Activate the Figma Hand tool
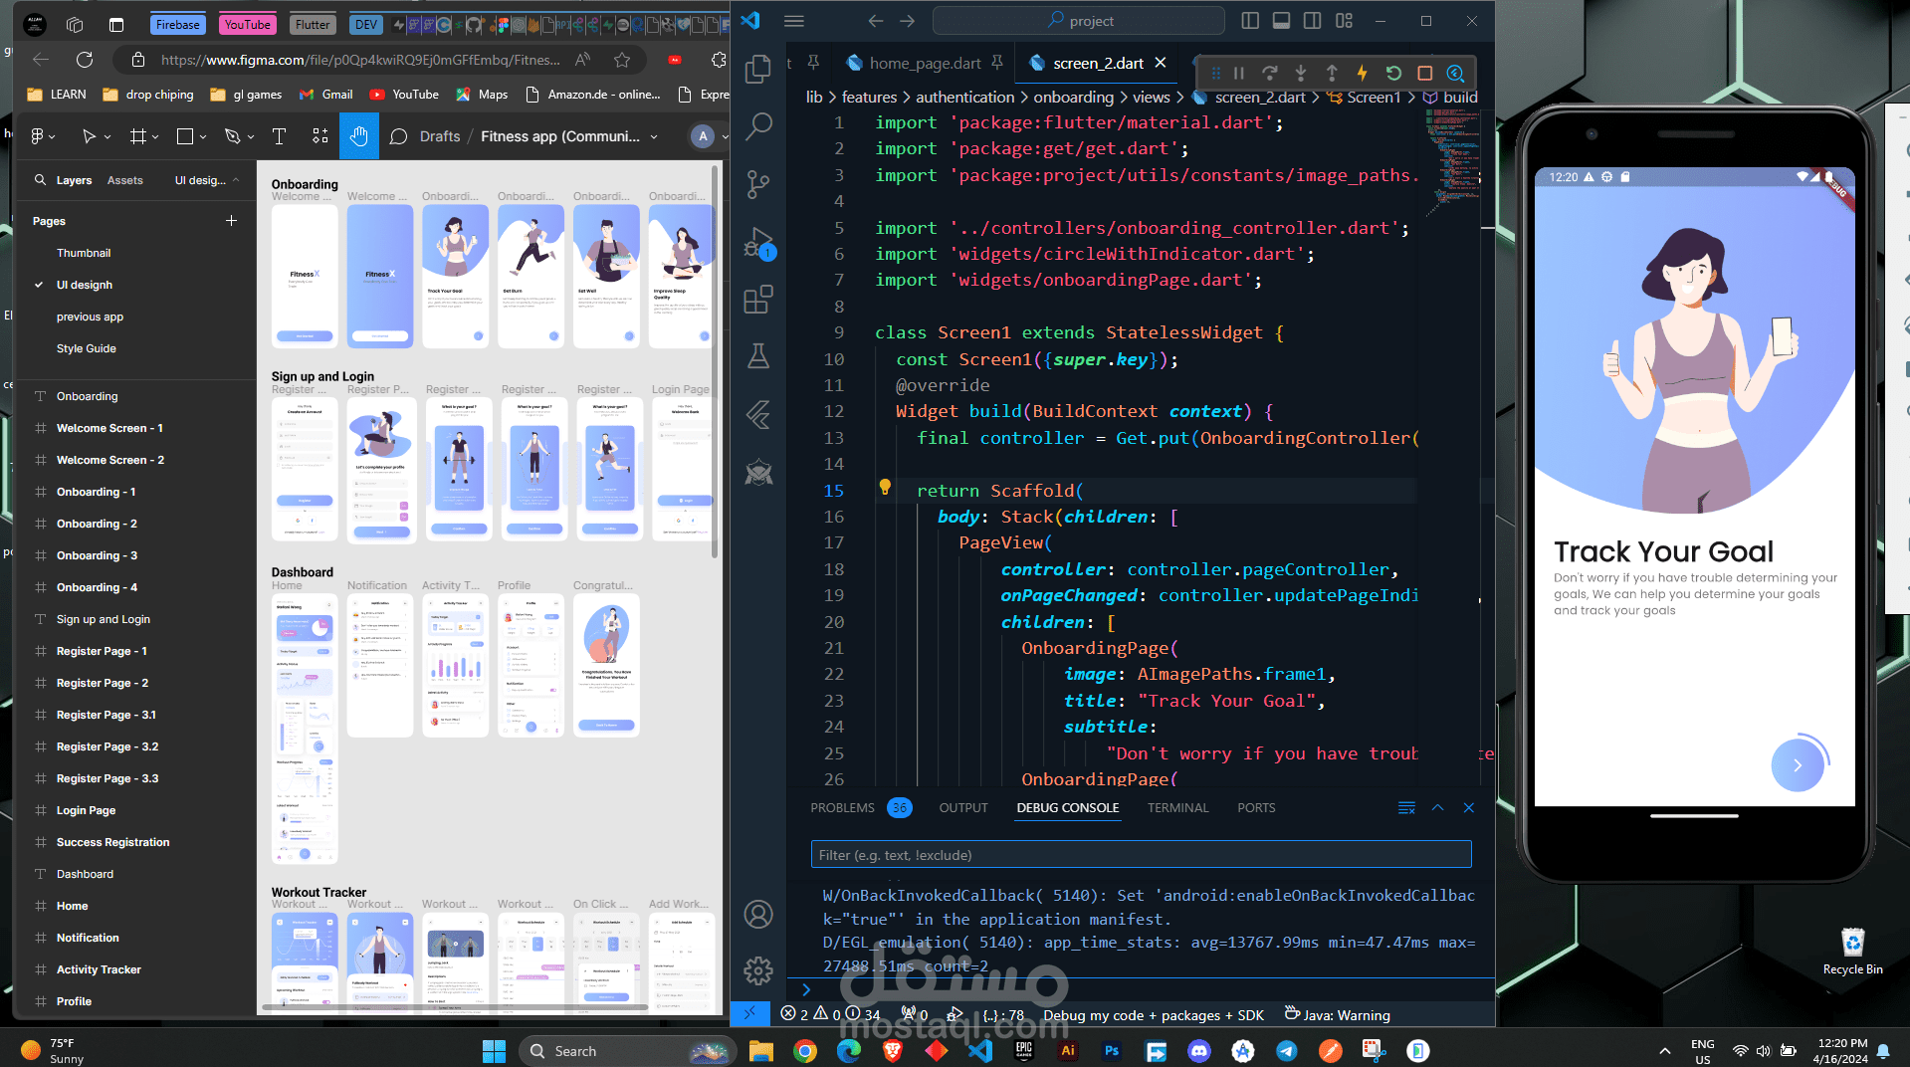1910x1067 pixels. (359, 136)
